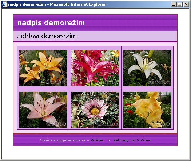Click the tilde separator in the footer
The height and width of the screenshot is (161, 191).
[109, 140]
